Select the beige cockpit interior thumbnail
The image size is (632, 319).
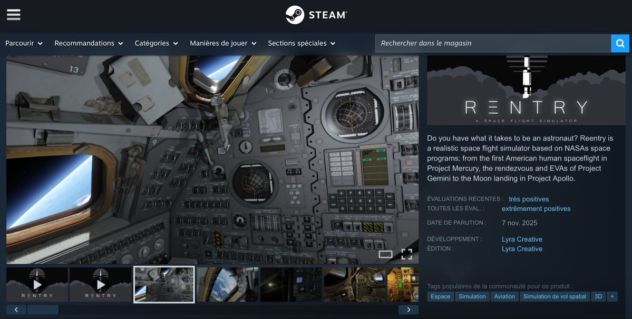click(x=355, y=284)
